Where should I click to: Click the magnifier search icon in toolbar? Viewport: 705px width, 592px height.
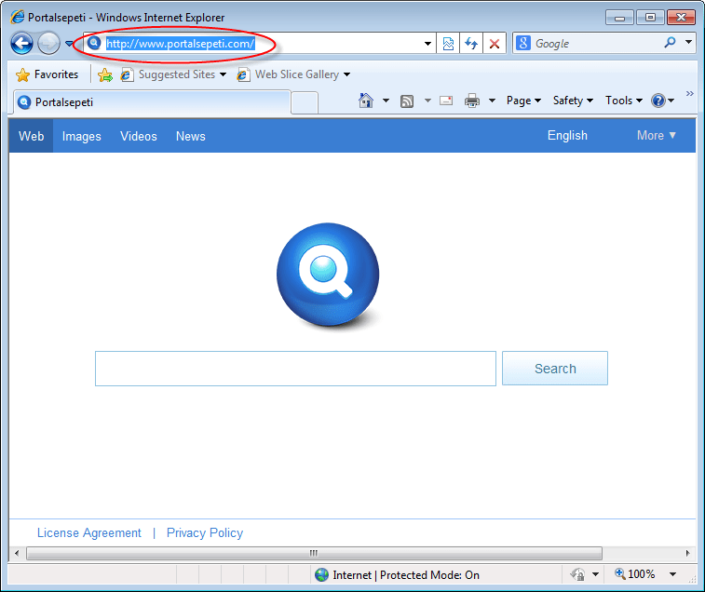[x=670, y=42]
